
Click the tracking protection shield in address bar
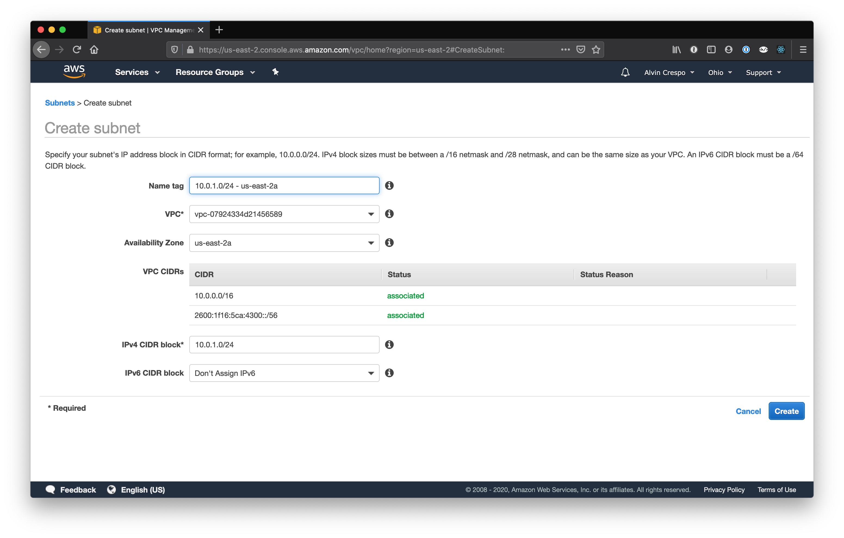pos(174,50)
